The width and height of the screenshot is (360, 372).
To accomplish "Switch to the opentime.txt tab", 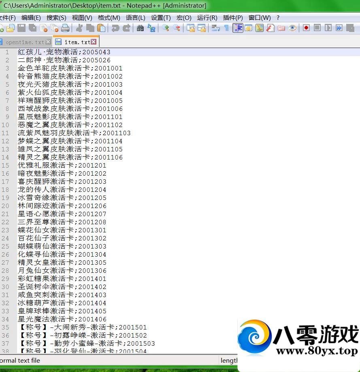I will (24, 42).
